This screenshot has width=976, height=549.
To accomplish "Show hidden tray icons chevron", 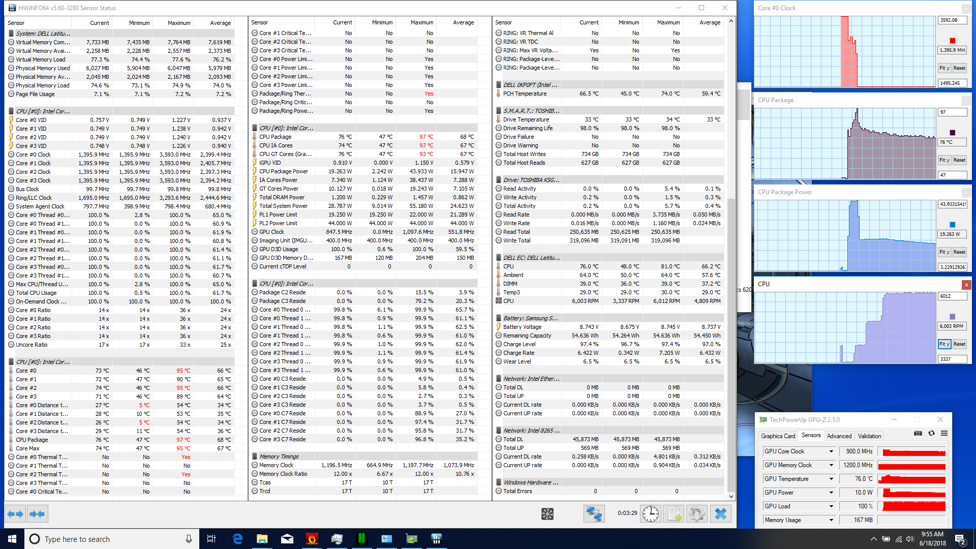I will click(x=874, y=539).
